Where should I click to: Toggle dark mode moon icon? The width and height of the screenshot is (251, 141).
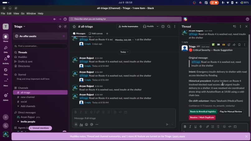(6, 126)
